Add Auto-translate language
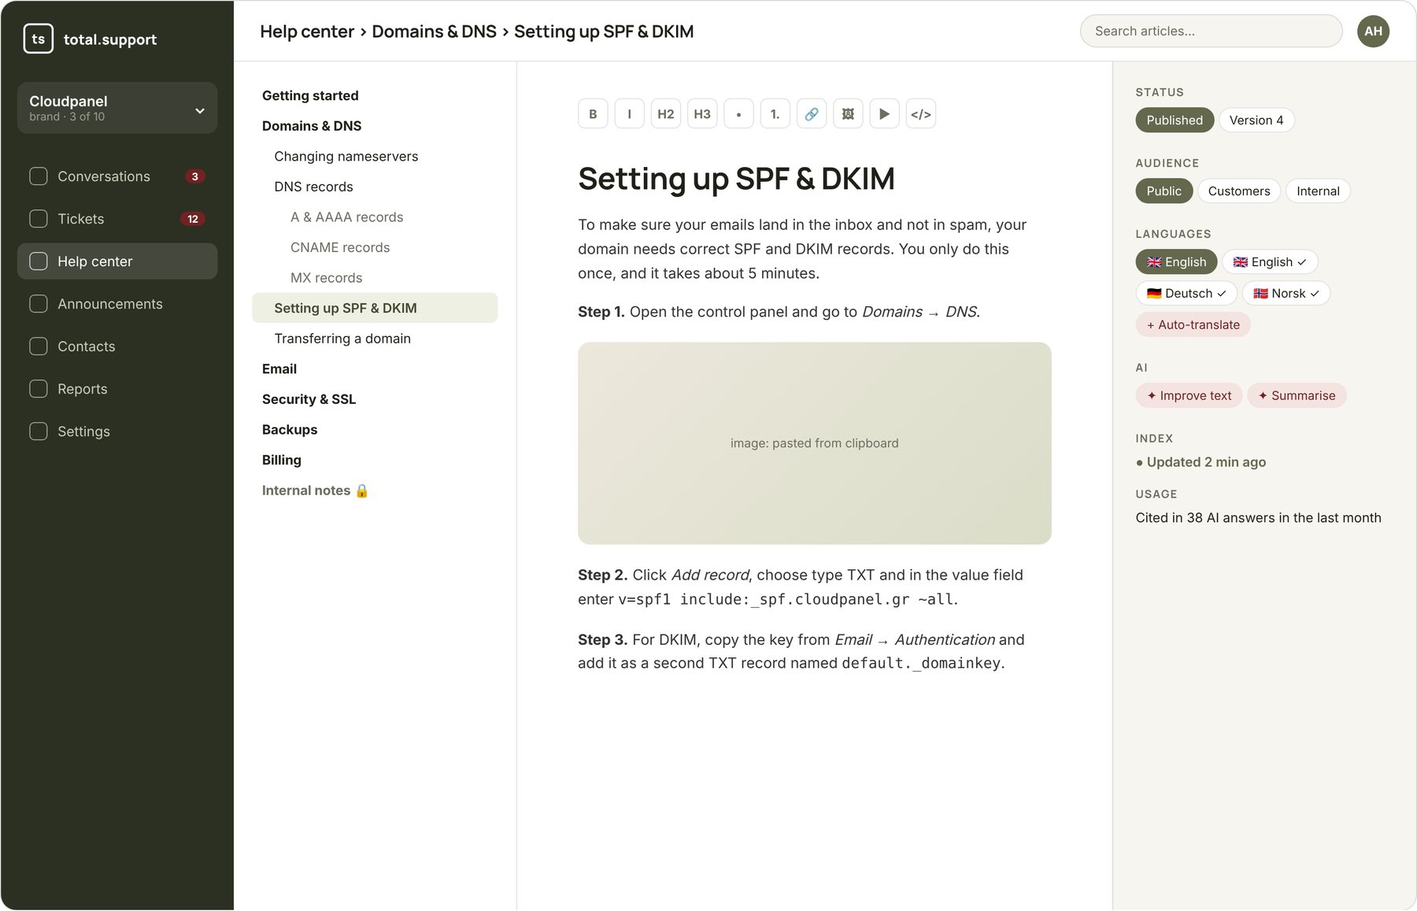Viewport: 1417px width, 911px height. click(1193, 324)
